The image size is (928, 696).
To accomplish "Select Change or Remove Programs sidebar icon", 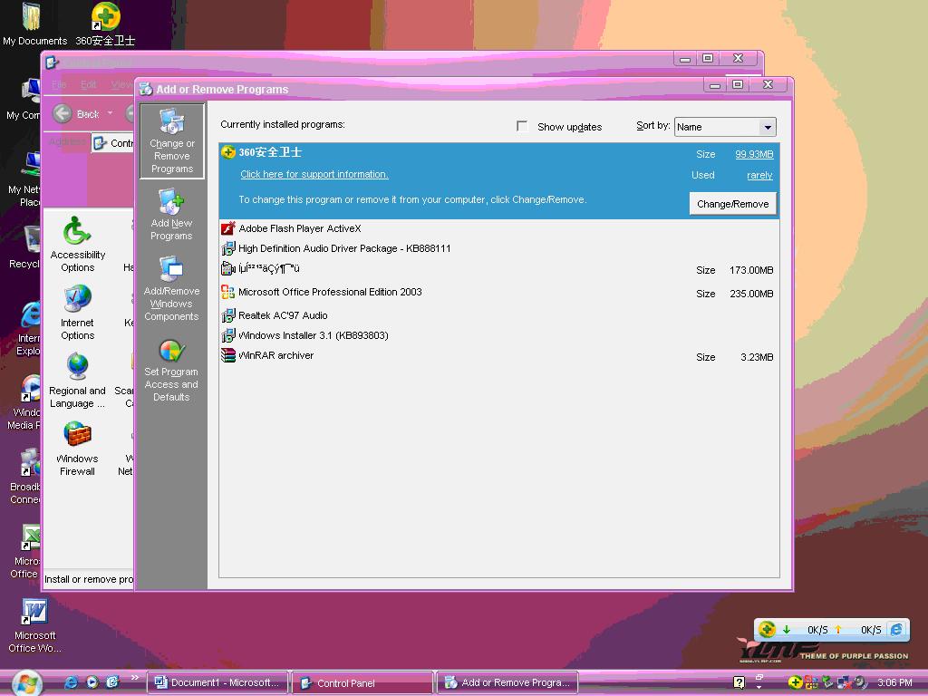I will [171, 140].
